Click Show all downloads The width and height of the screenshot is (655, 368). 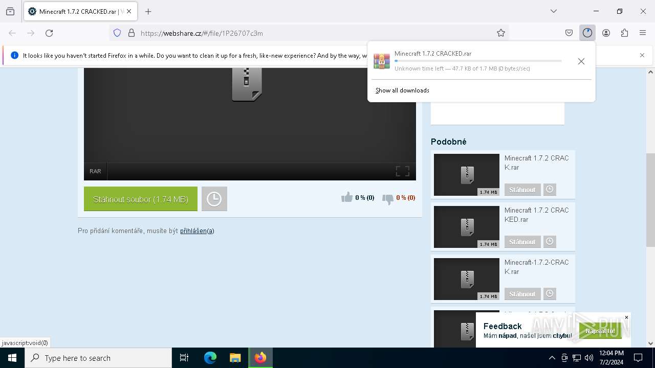click(x=402, y=90)
